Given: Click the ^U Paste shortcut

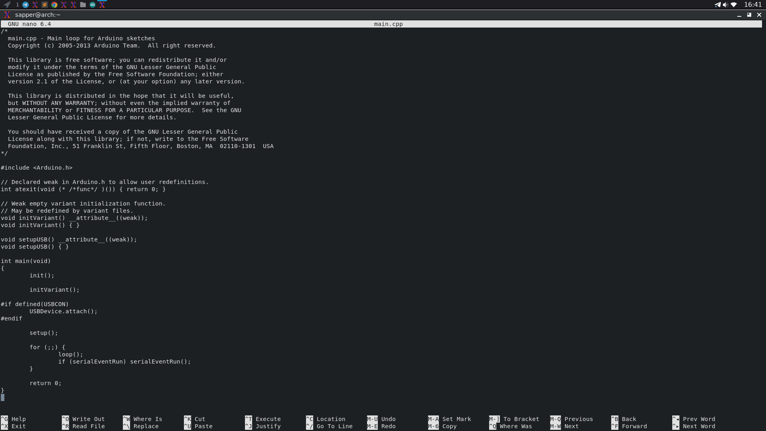Looking at the screenshot, I should pos(198,426).
